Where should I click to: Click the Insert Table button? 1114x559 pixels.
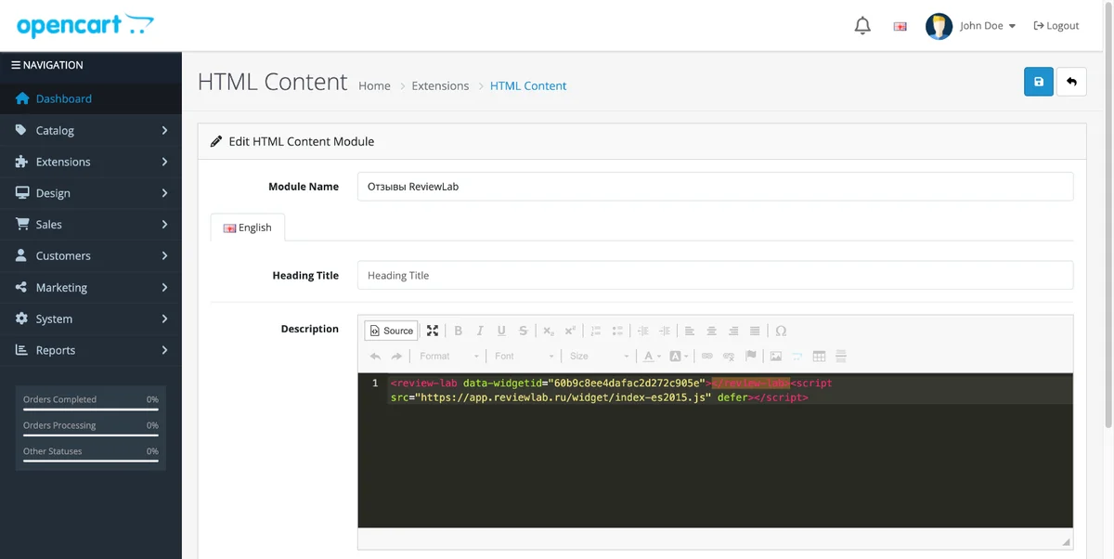point(820,356)
